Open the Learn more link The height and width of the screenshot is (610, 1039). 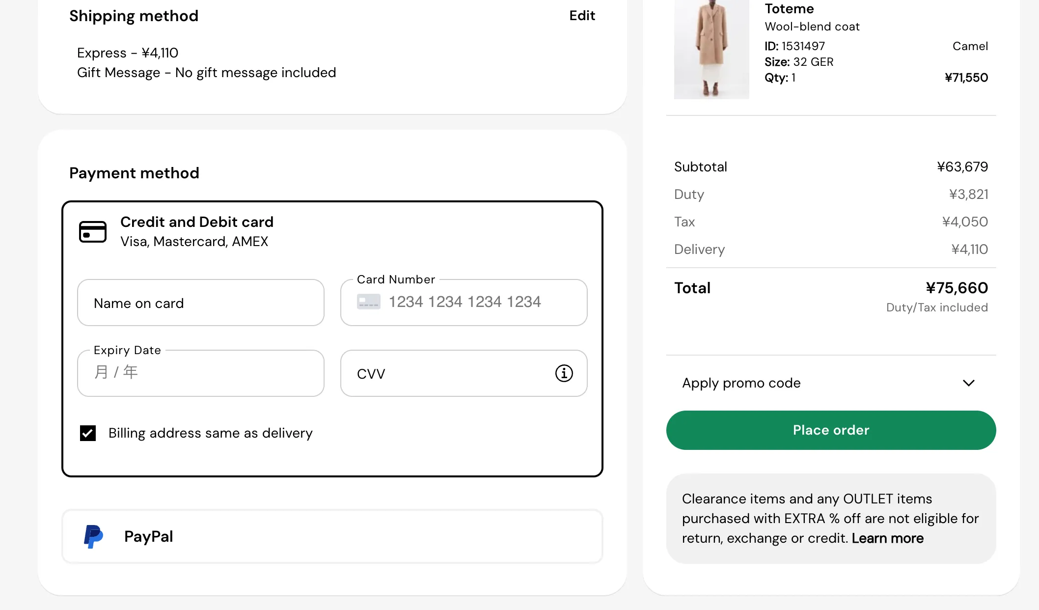coord(887,538)
